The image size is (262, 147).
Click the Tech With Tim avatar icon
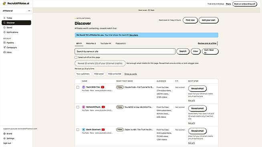click(84, 87)
